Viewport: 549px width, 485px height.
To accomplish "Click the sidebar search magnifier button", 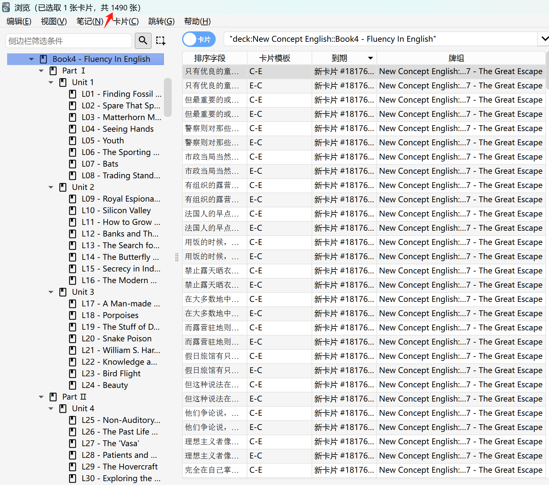I will coord(143,40).
